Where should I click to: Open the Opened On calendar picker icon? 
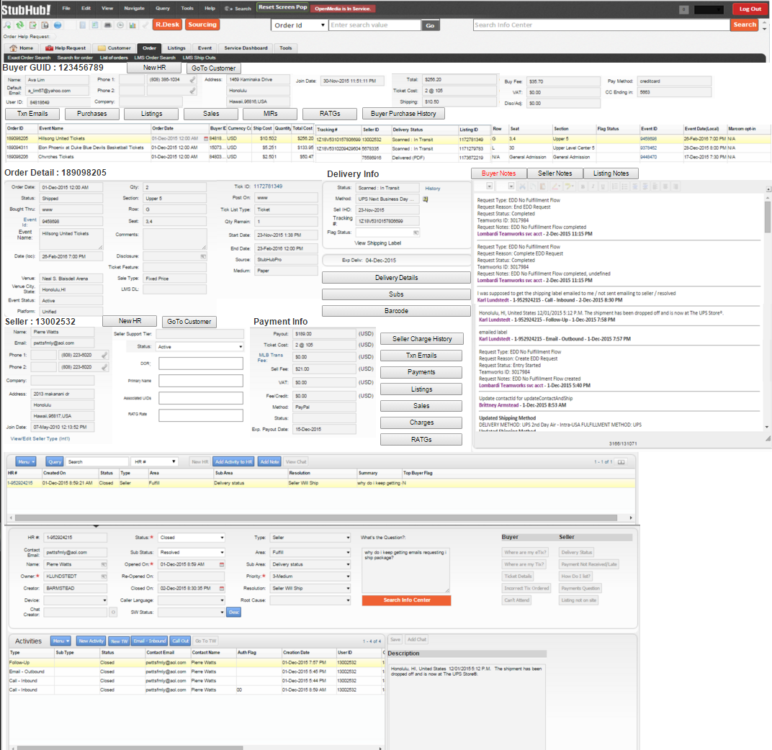[222, 564]
